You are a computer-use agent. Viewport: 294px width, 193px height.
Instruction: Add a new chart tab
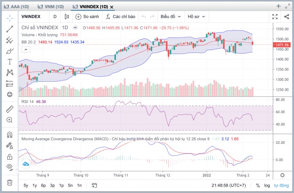tap(278, 6)
